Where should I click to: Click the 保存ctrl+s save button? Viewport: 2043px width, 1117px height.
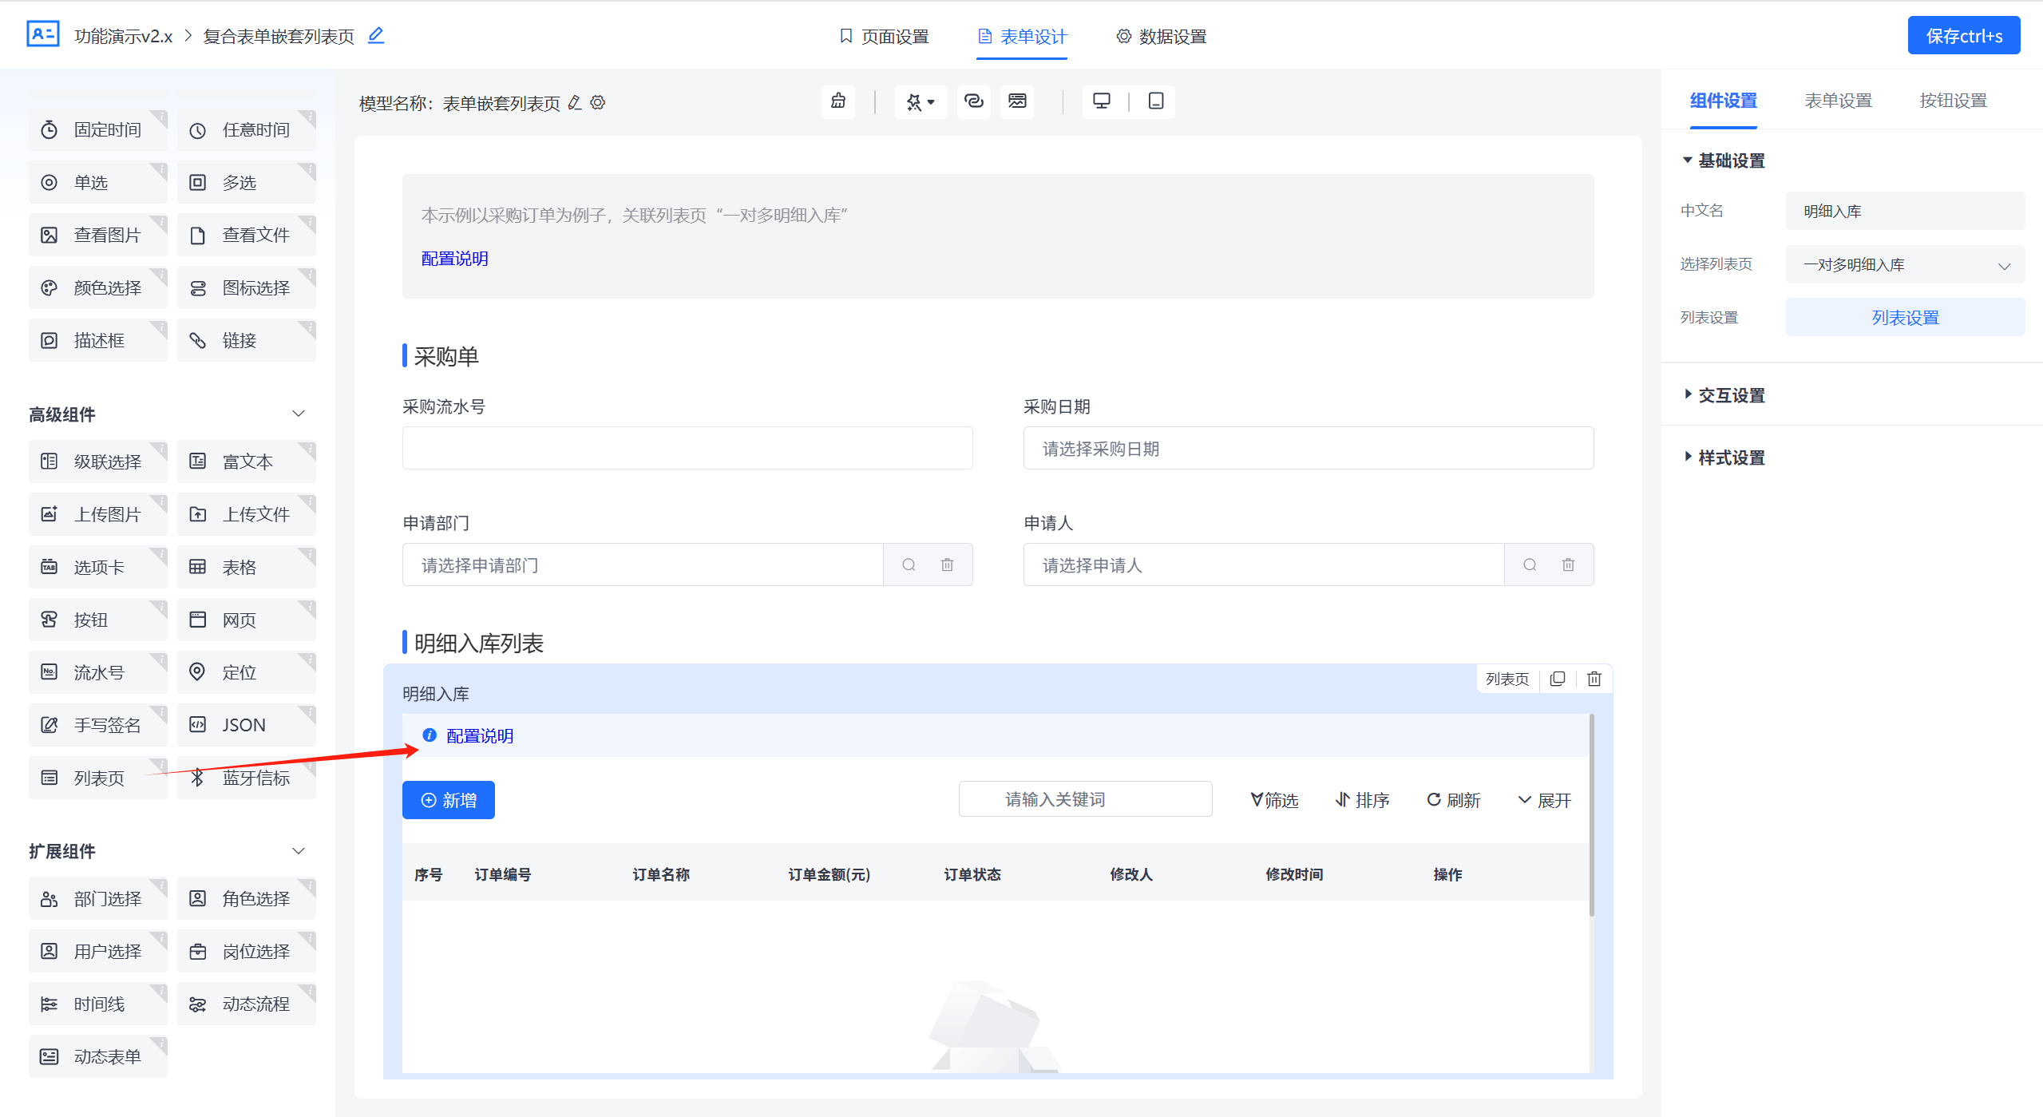pyautogui.click(x=1964, y=35)
